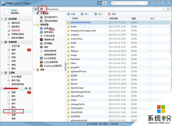Viewport: 172px width, 126px height.
Task: Click the 导出 export button
Action: (x=98, y=14)
